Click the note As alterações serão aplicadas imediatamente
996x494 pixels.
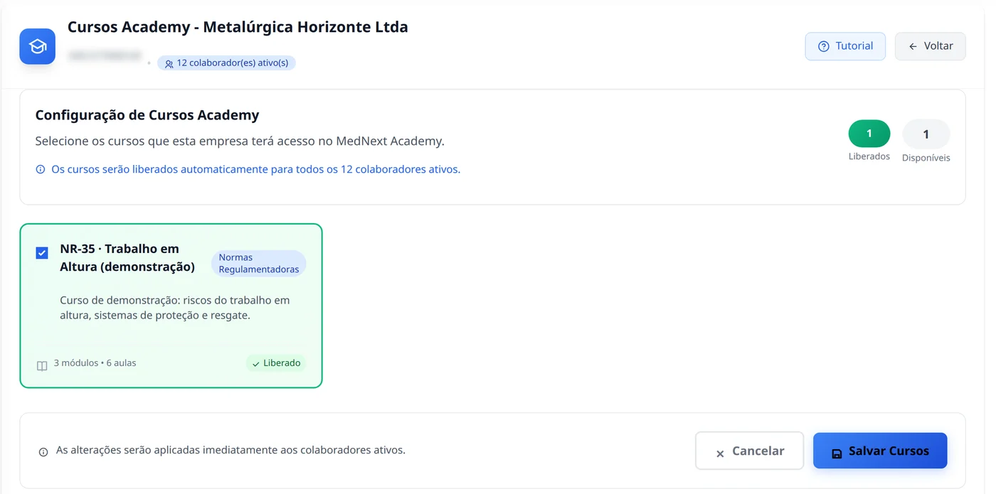pos(231,450)
